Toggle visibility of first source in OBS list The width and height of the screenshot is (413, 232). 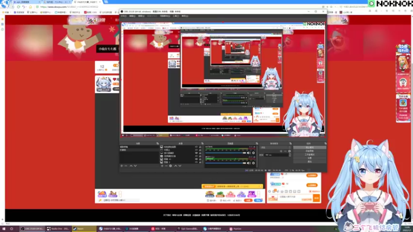(196, 147)
